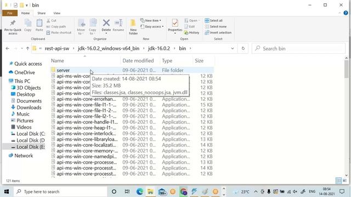Switch to details view icon in the status bar
Image resolution: width=351 pixels, height=197 pixels.
point(339,181)
